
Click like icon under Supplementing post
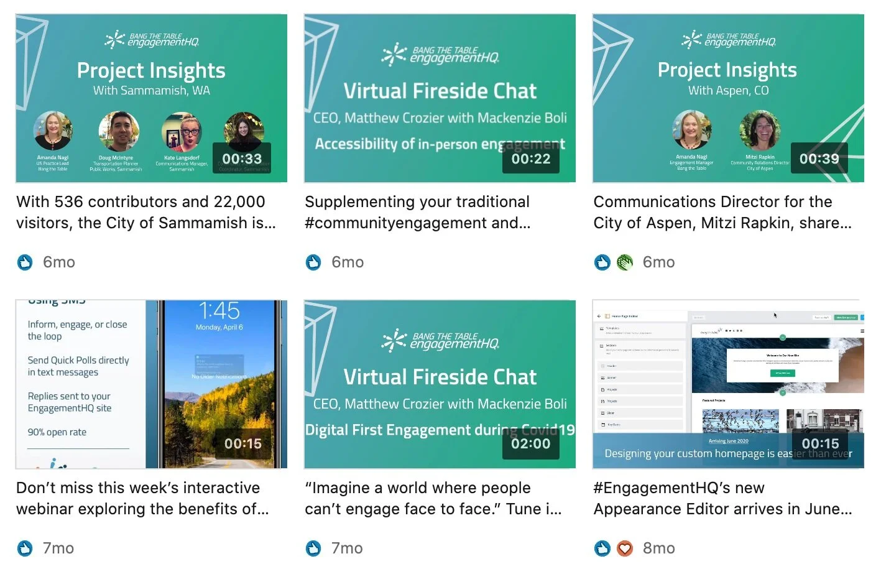pyautogui.click(x=313, y=262)
